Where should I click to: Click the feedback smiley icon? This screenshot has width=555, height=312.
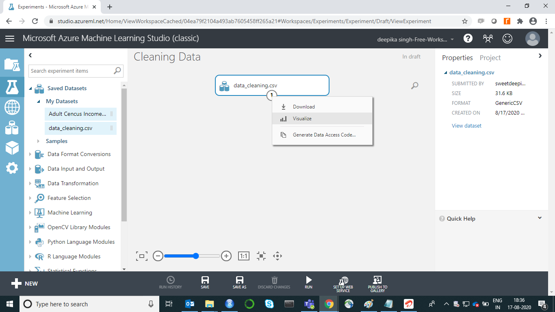coord(507,39)
